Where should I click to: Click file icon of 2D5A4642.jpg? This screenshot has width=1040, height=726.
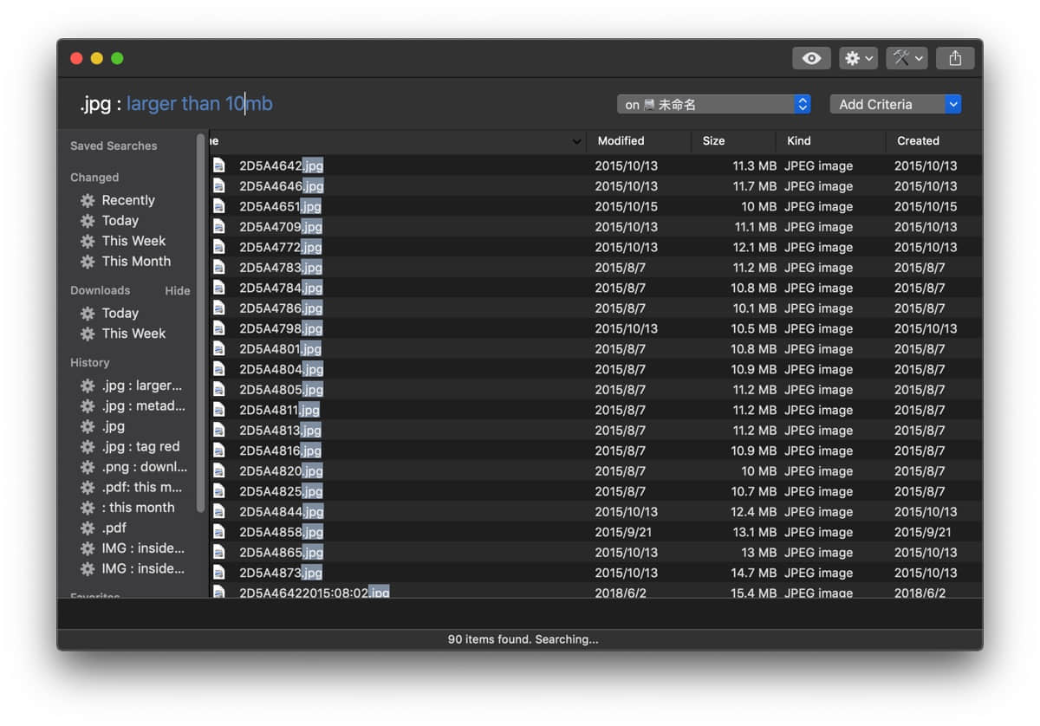219,165
